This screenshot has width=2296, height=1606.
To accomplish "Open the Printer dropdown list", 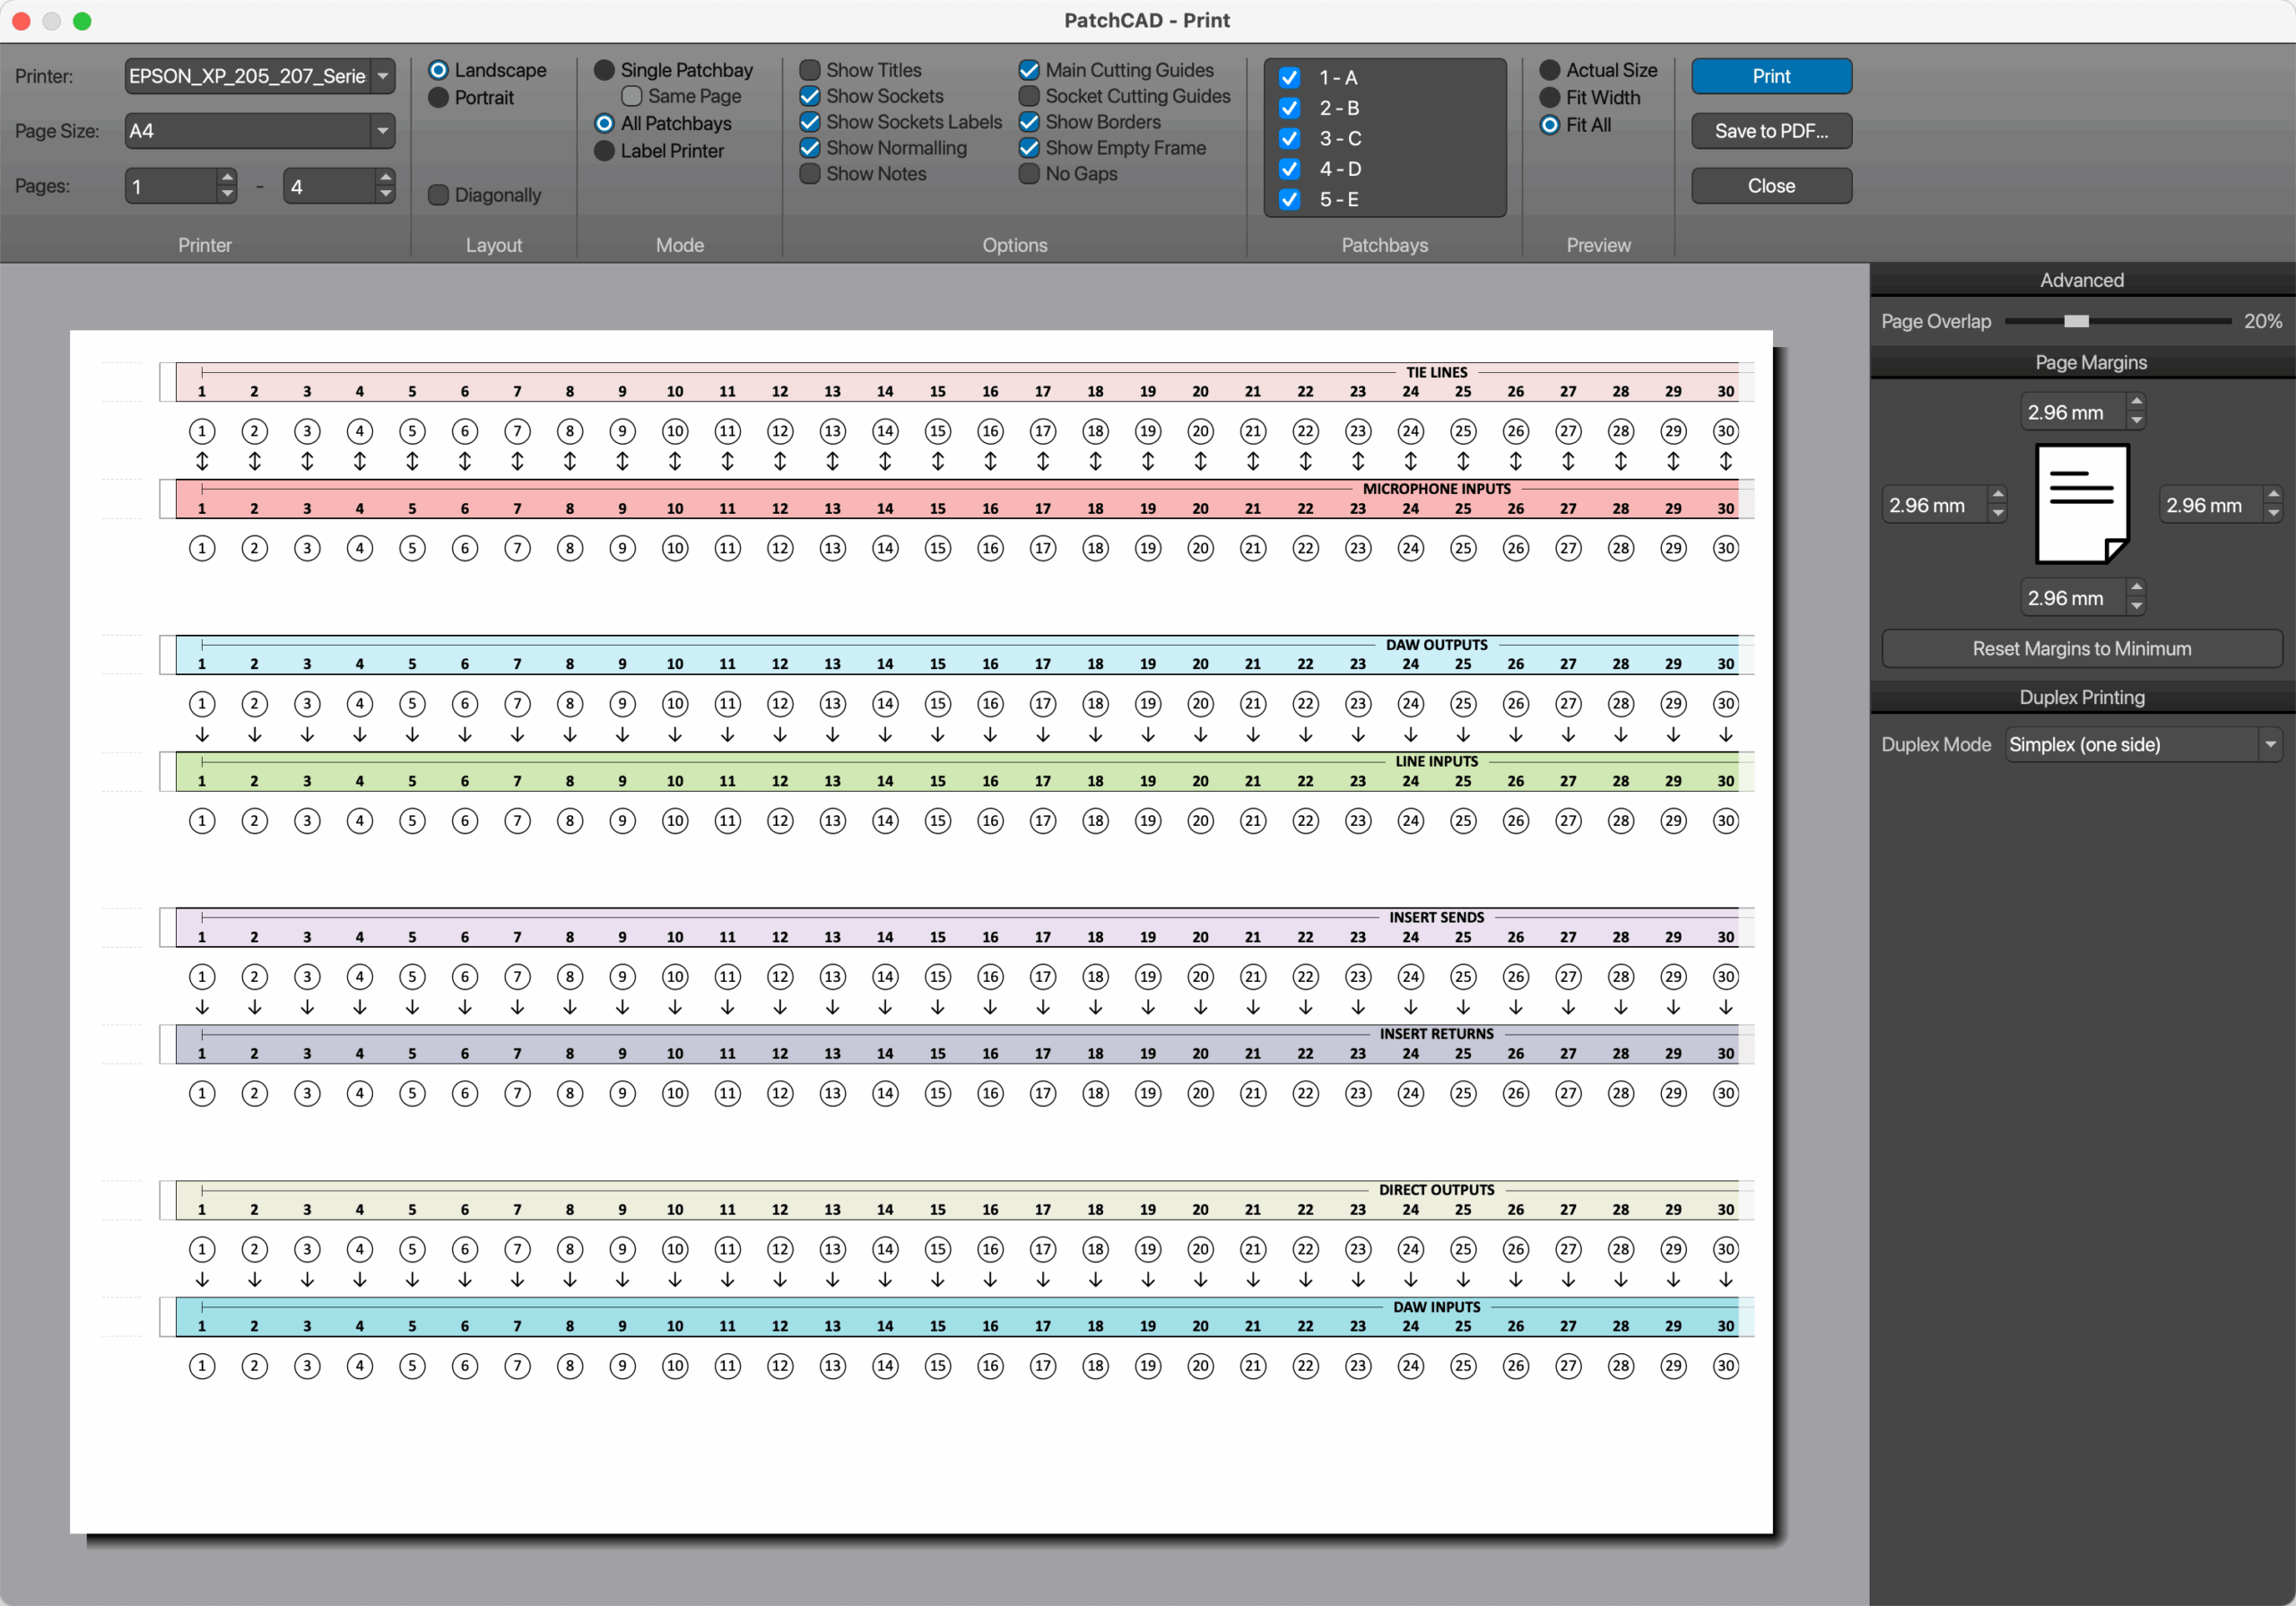I will pos(383,76).
